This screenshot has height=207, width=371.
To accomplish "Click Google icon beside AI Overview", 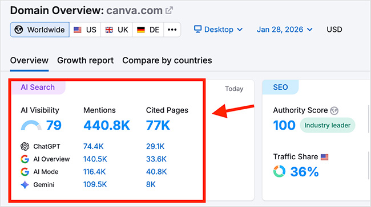I will coord(25,159).
